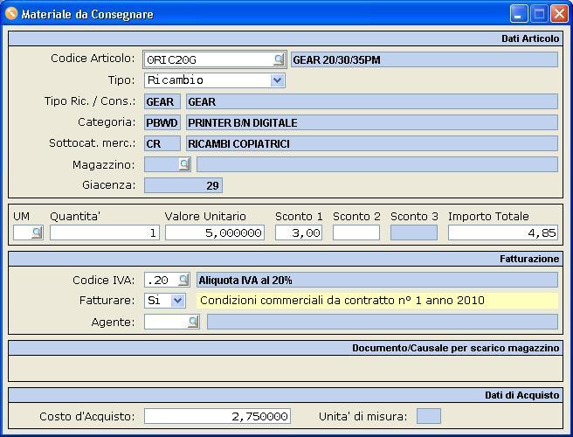Screen dimensions: 573x437
Task: Click the Sconto 1 field showing 3,00
Action: click(x=299, y=232)
